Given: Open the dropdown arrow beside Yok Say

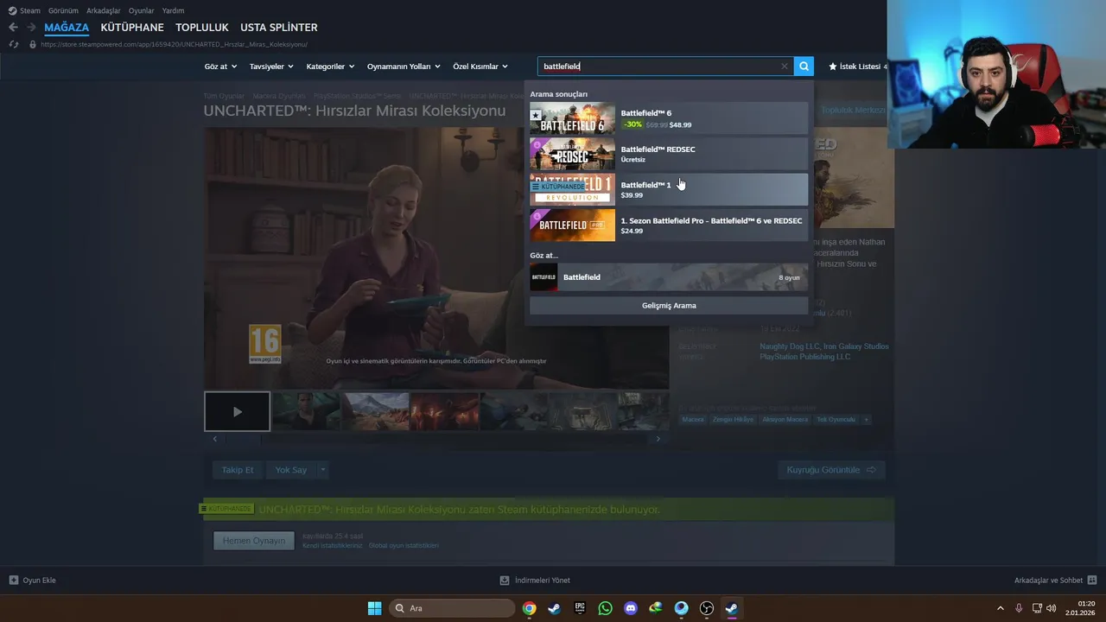Looking at the screenshot, I should (323, 470).
